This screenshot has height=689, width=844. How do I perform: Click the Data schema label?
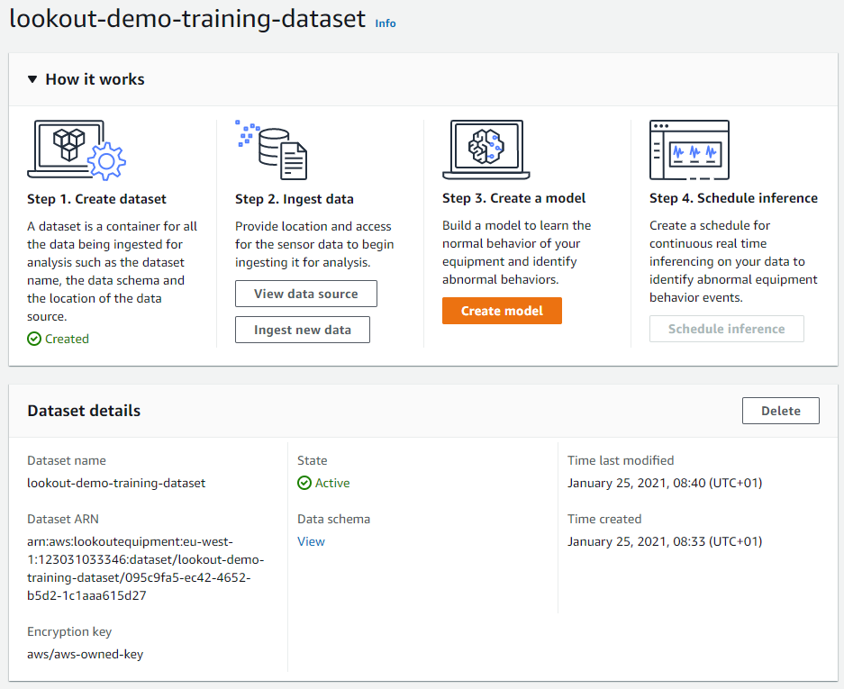click(333, 519)
